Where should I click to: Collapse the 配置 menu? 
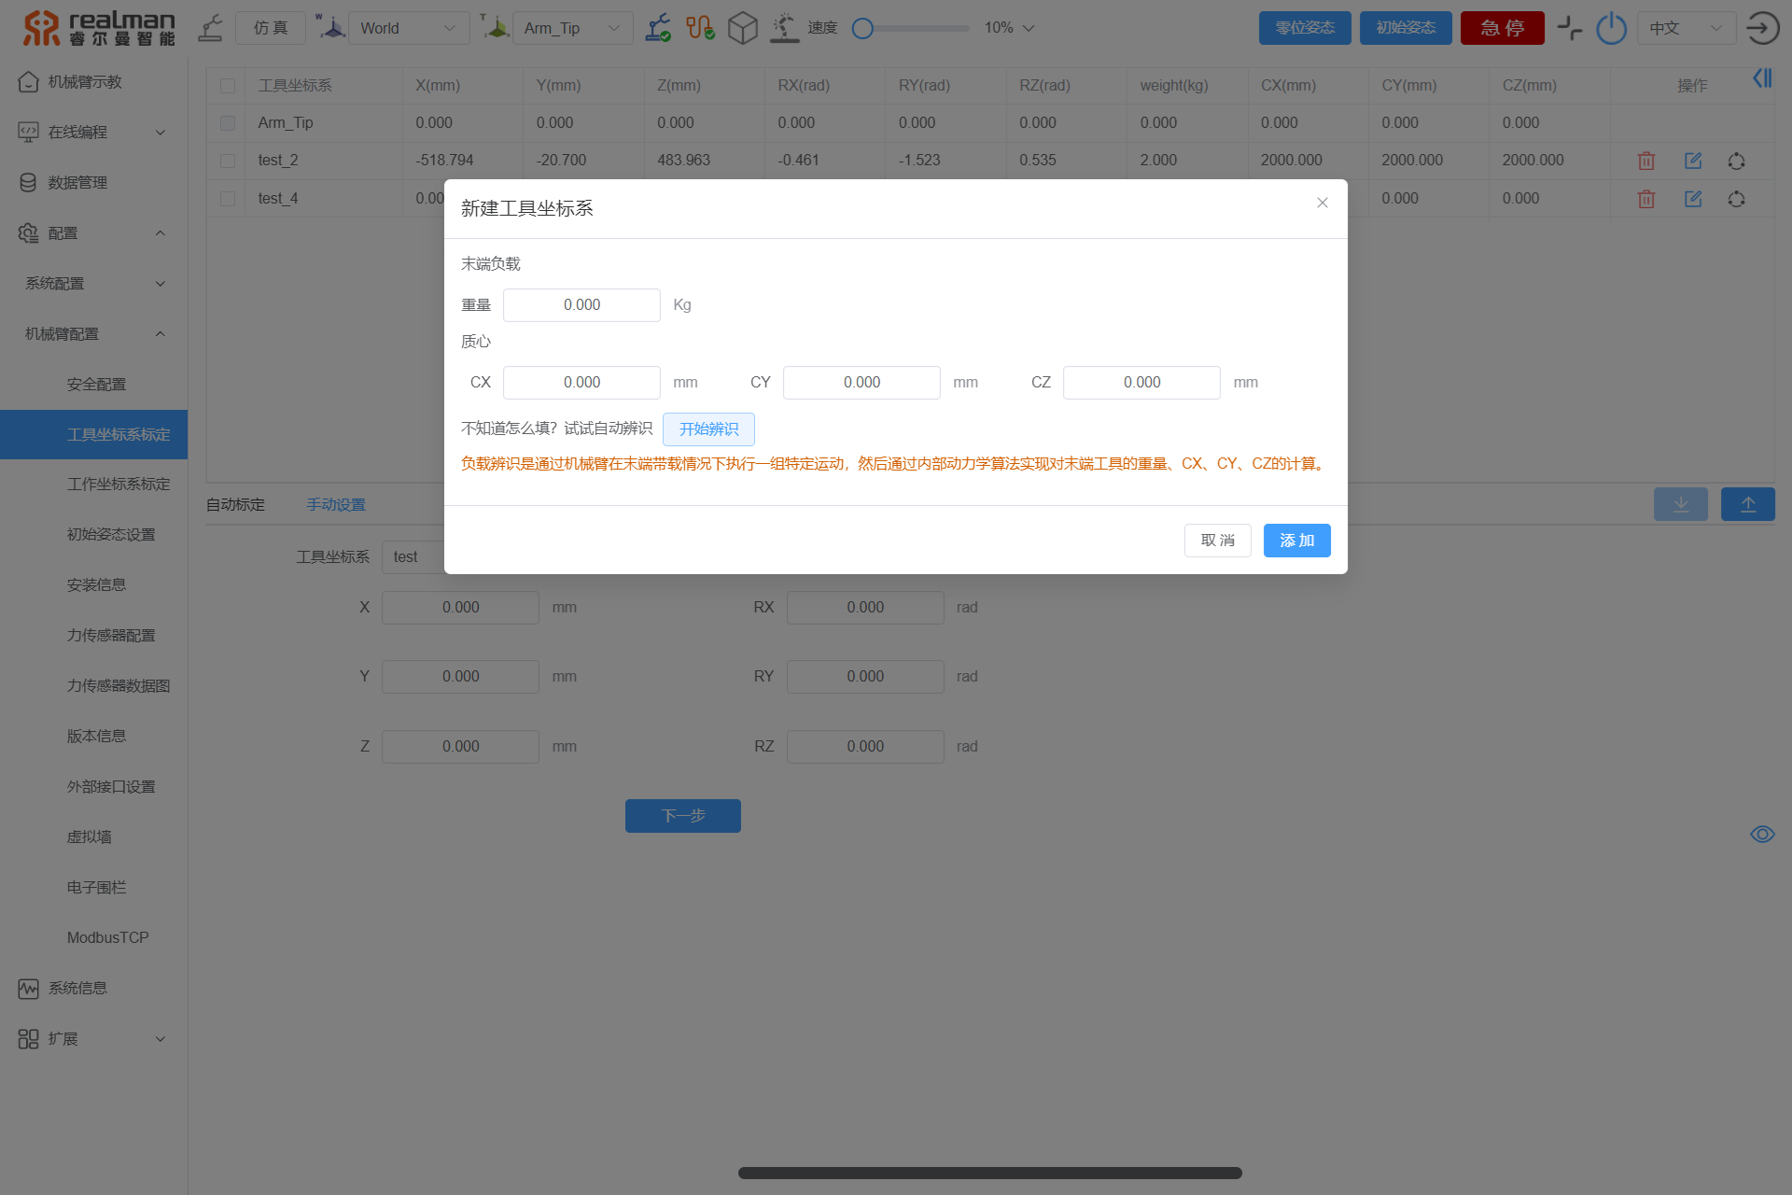tap(93, 233)
